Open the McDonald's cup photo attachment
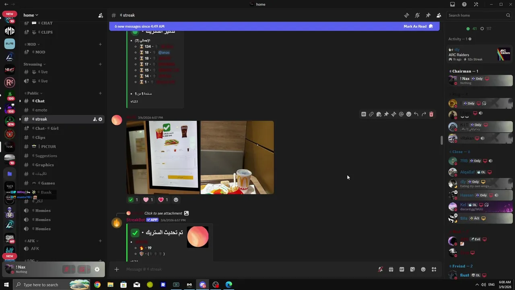The image size is (515, 290). pyautogui.click(x=237, y=157)
